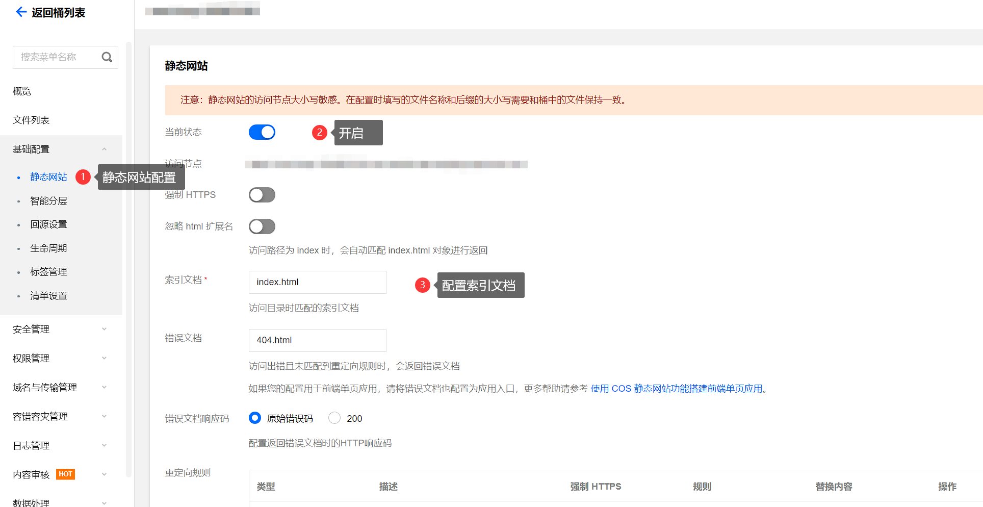This screenshot has width=983, height=507.
Task: Toggle the 当前状态 switch off
Action: tap(262, 132)
